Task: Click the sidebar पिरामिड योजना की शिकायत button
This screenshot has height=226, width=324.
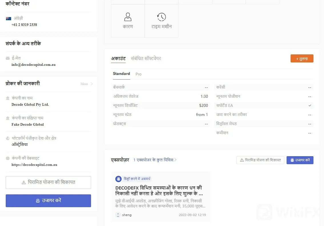Action: 48,182
